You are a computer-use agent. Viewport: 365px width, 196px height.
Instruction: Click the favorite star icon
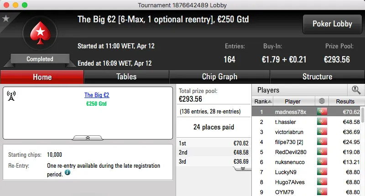click(x=6, y=19)
